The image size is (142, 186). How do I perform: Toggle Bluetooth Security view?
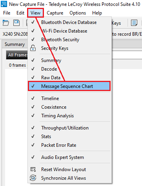point(69,40)
